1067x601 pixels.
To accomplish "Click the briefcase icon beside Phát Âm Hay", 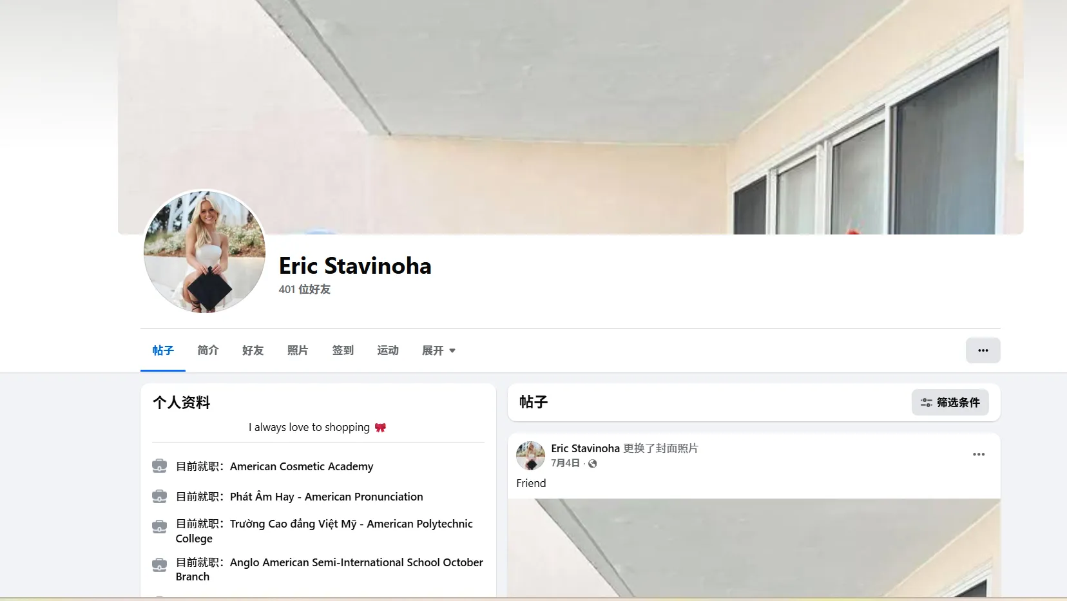I will tap(159, 496).
